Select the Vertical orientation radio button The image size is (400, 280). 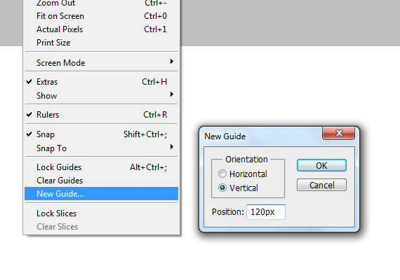[x=222, y=188]
